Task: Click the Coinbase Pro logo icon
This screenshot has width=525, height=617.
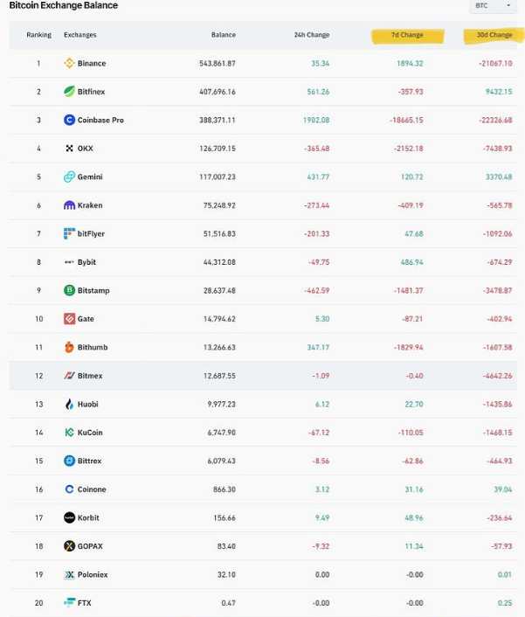Action: coord(70,120)
